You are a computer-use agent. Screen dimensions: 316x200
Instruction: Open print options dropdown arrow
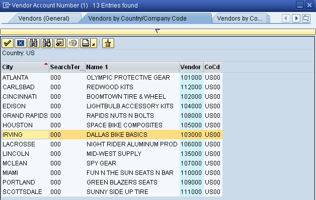pyautogui.click(x=94, y=44)
